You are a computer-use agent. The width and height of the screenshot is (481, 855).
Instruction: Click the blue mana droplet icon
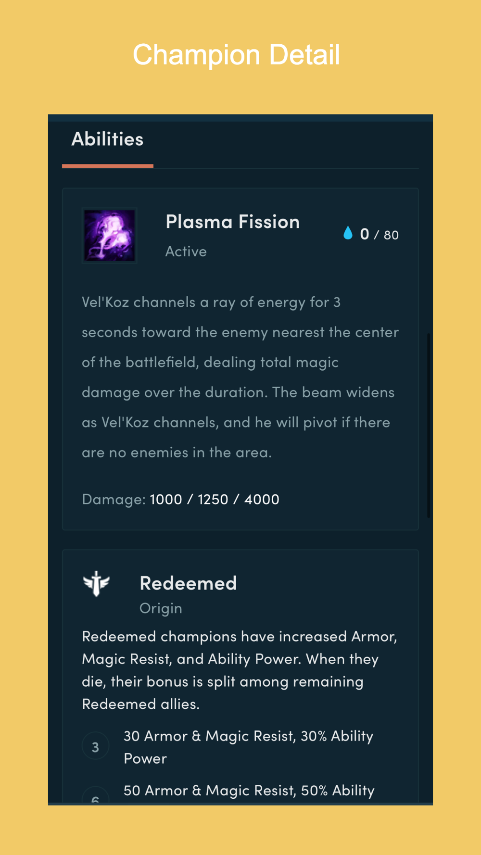348,233
